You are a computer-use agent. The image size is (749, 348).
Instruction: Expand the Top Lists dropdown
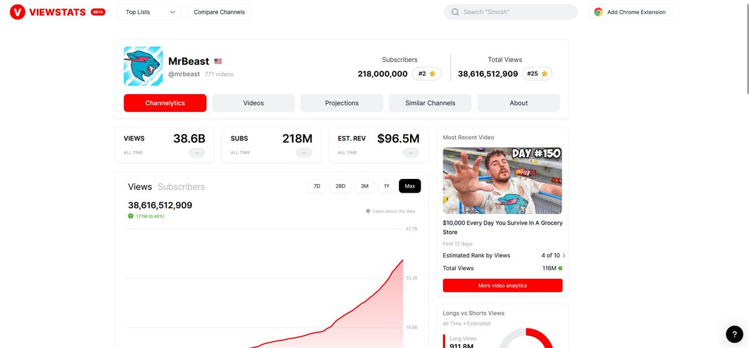[149, 12]
